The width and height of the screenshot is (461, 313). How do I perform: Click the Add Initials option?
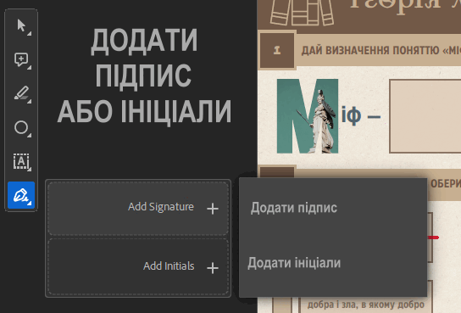[x=138, y=266]
